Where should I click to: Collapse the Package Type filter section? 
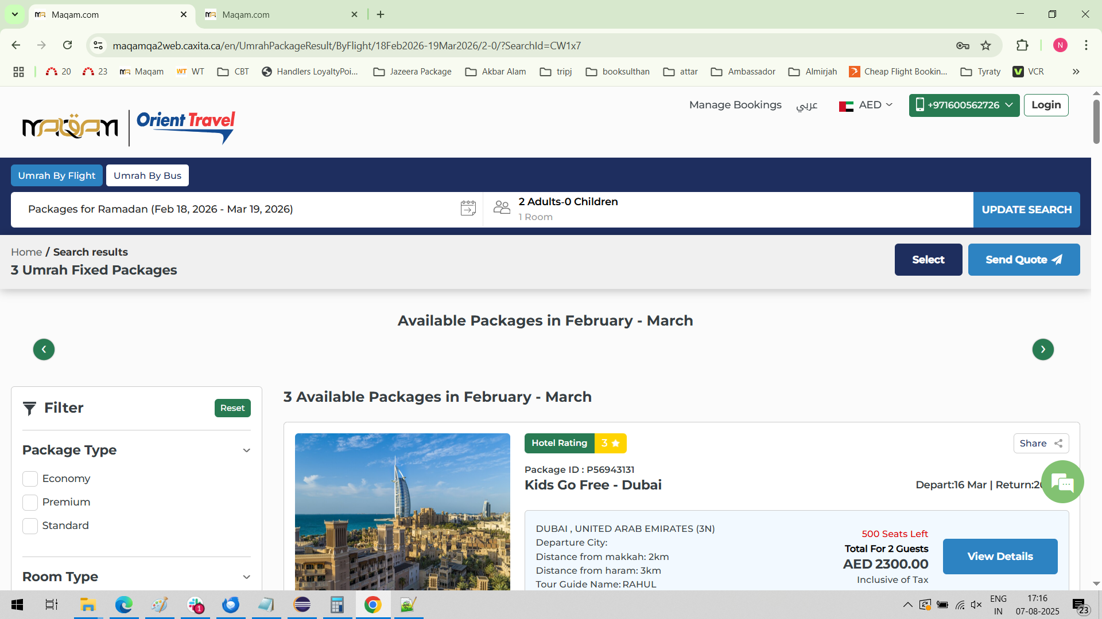[246, 450]
